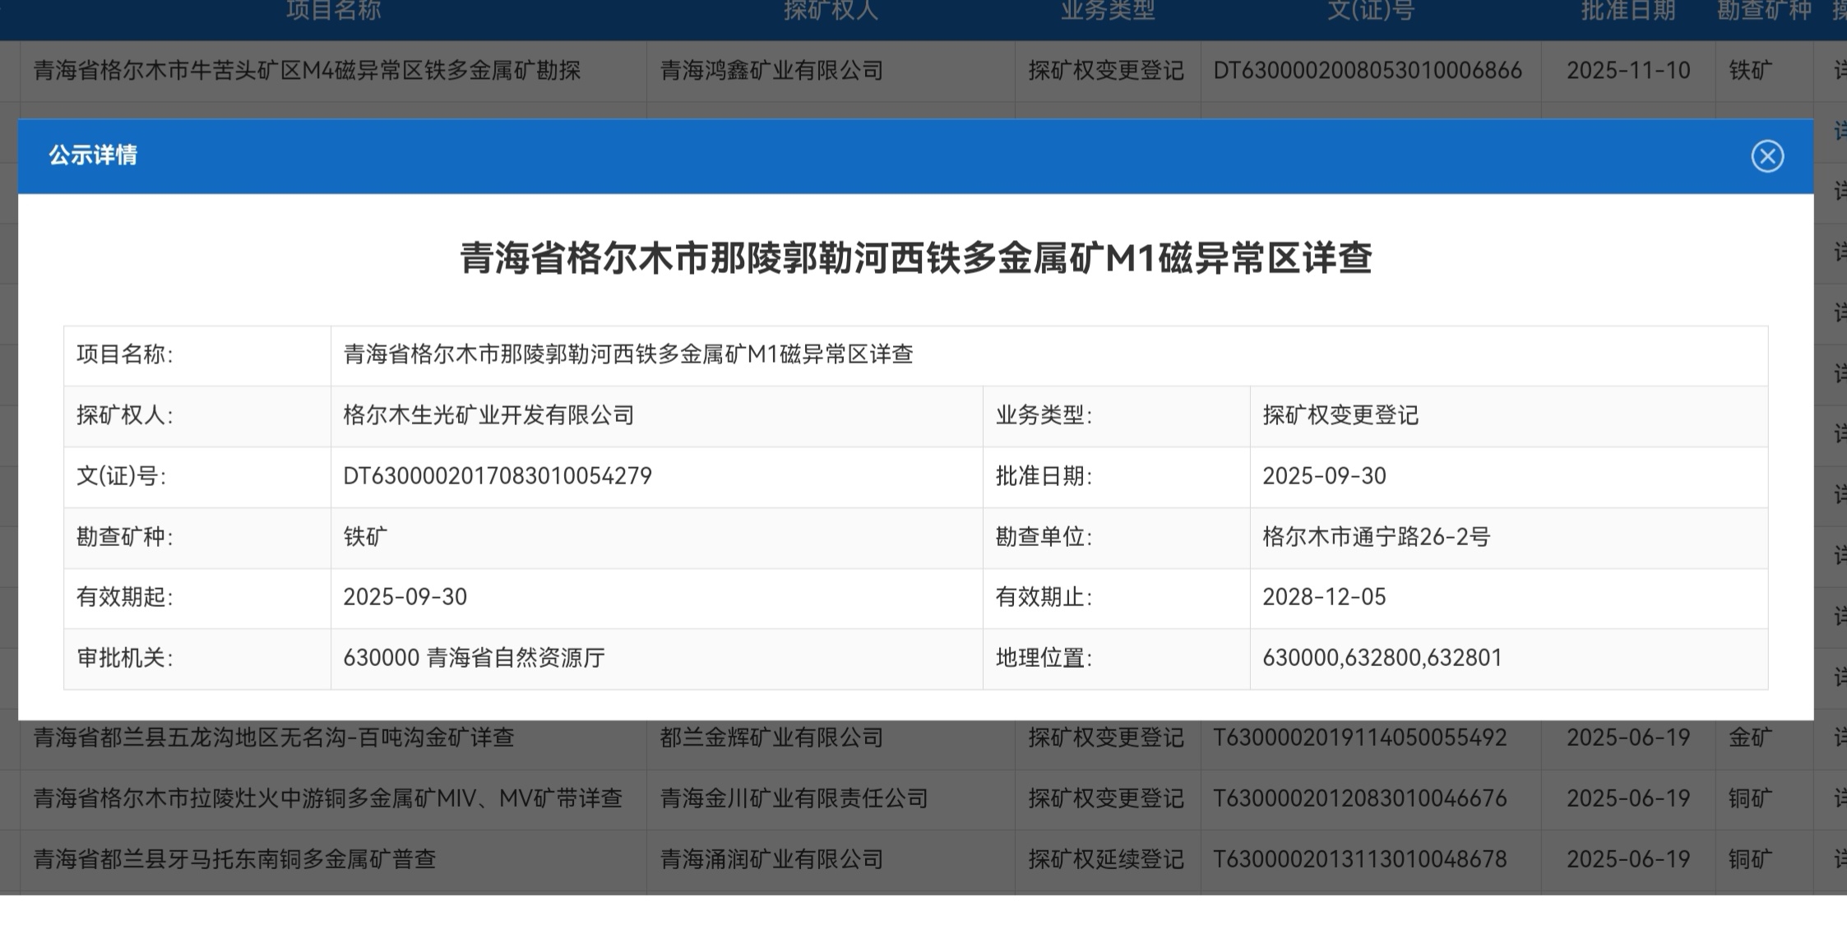Click certificate number DT6300002008053010006866
Screen dimensions: 1847x939
pyautogui.click(x=1367, y=71)
